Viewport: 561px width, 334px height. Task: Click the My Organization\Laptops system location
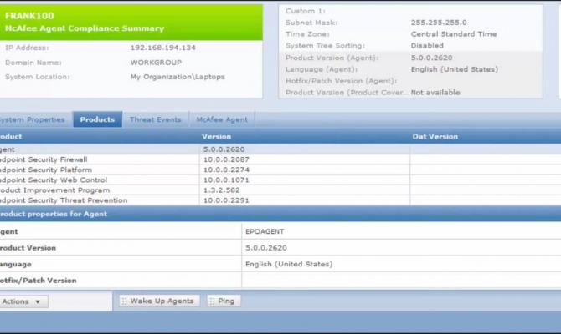178,77
